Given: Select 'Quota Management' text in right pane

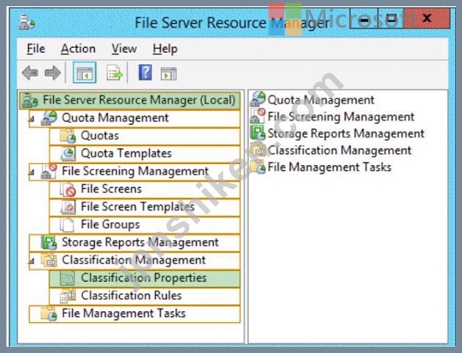Looking at the screenshot, I should click(x=321, y=100).
